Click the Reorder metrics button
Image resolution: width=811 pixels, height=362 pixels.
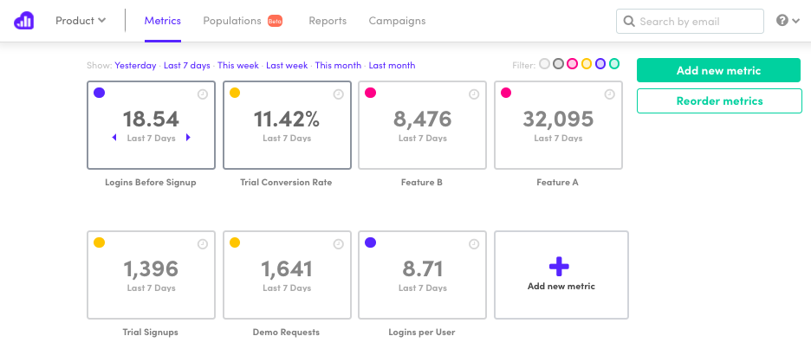718,101
